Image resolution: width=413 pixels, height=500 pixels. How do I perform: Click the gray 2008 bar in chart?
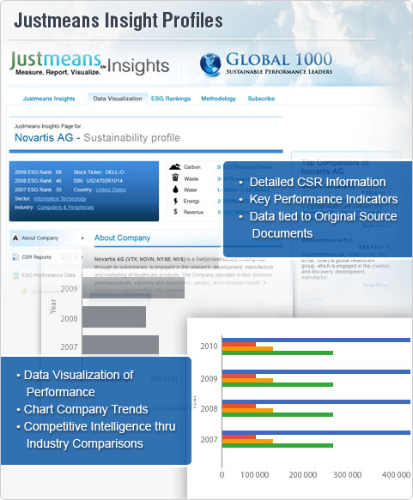tap(114, 316)
